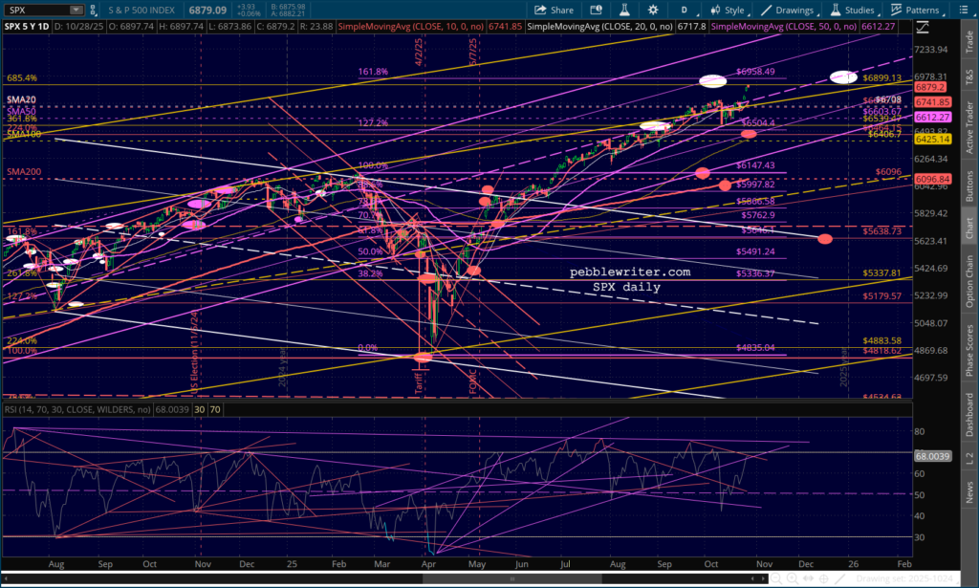The image size is (979, 588).
Task: Open the SPX symbol selector dropdown arrow
Action: click(76, 10)
